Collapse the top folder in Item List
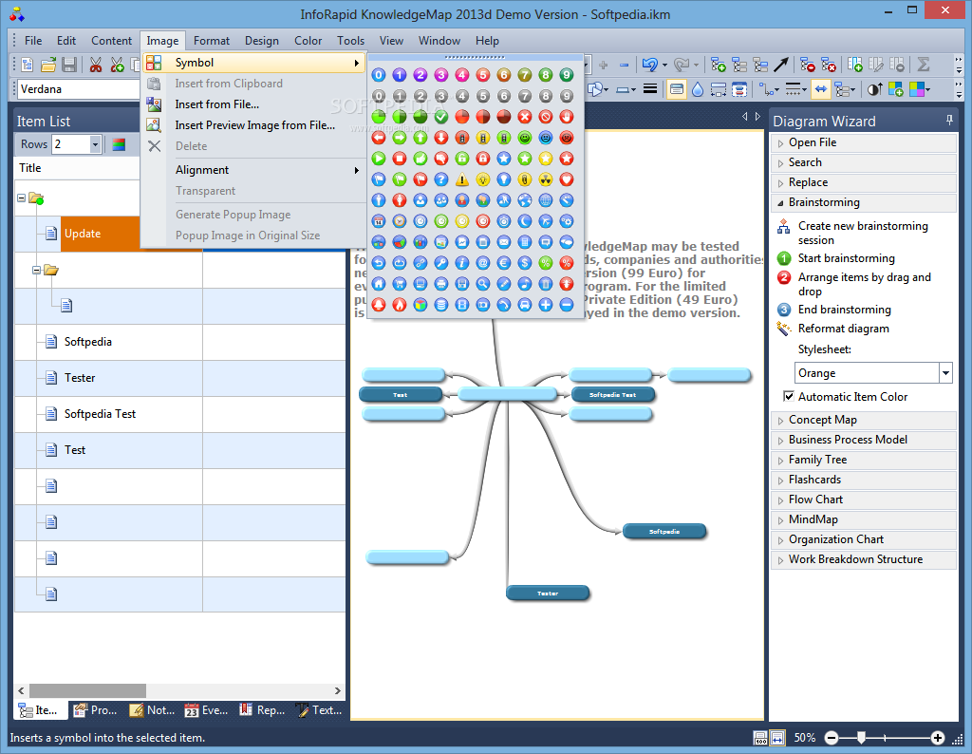972x754 pixels. [22, 198]
